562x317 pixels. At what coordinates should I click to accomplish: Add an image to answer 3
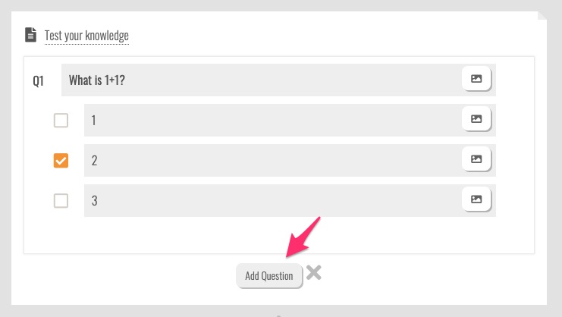476,199
